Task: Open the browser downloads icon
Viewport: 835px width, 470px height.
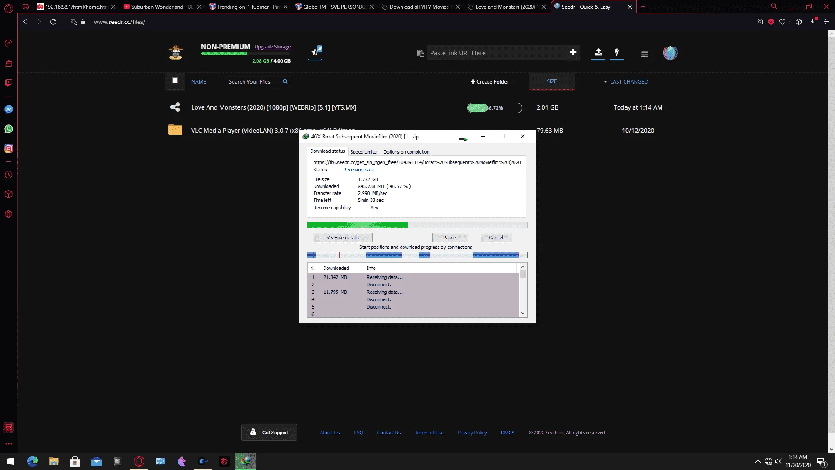Action: point(812,22)
